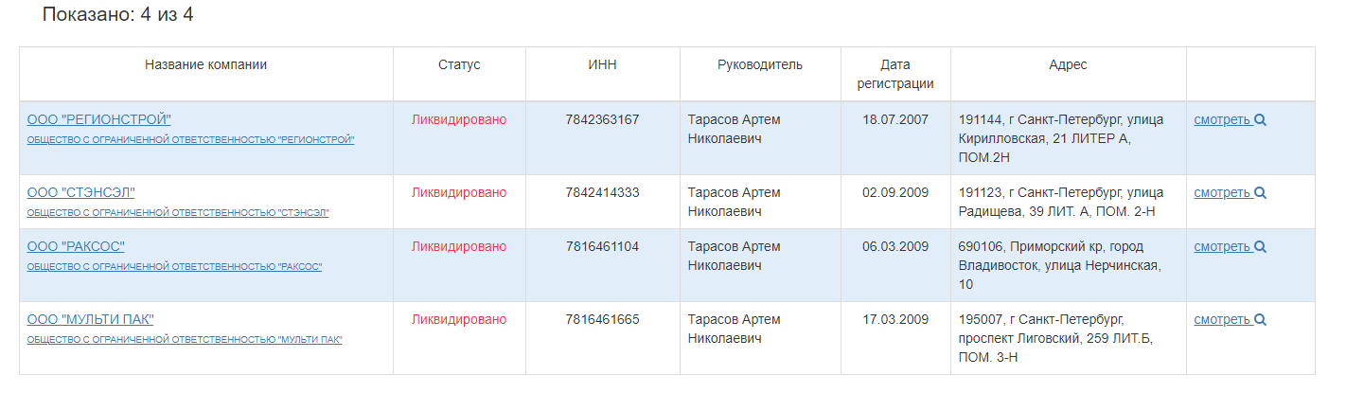This screenshot has width=1346, height=393.
Task: Follow full legal name link for МУЛЬТИ ПАК
Action: tap(185, 340)
